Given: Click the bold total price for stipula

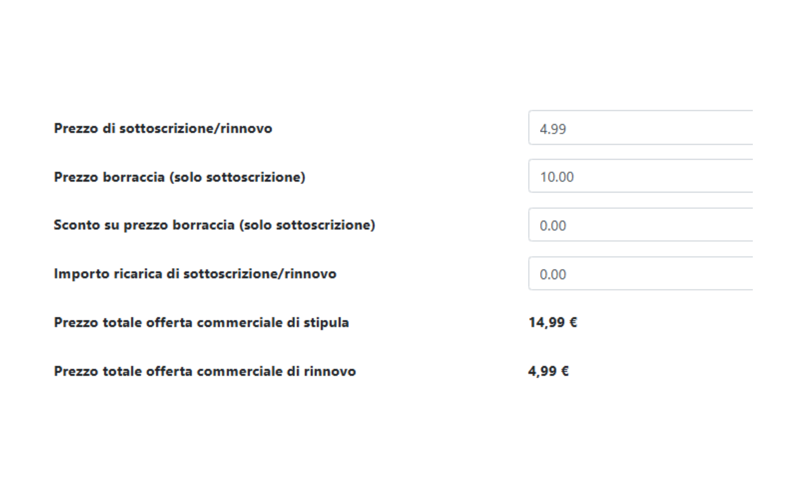Looking at the screenshot, I should pos(552,323).
